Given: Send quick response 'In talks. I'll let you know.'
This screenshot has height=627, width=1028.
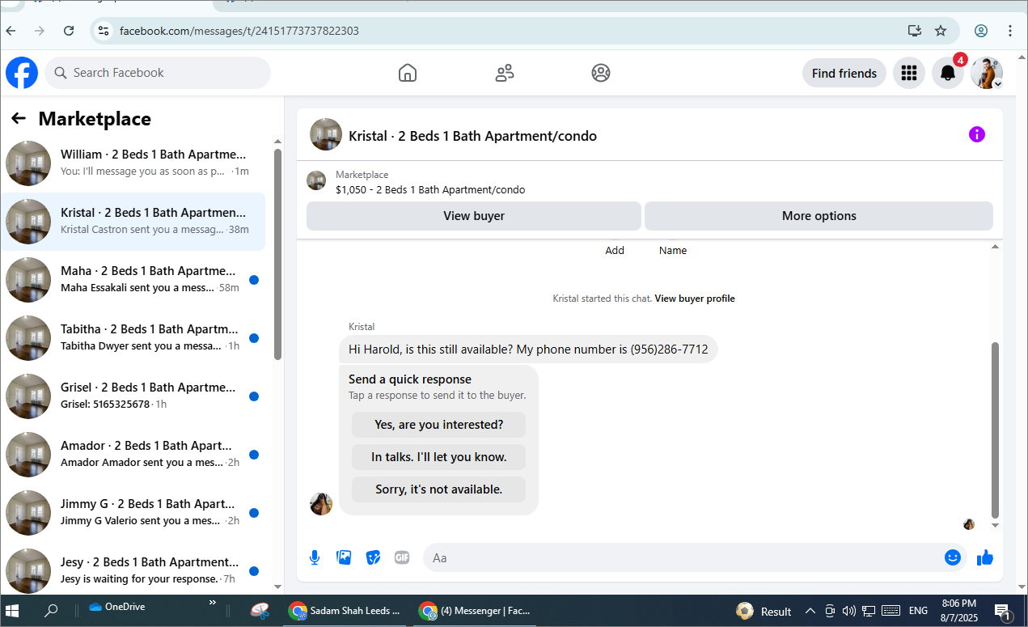Looking at the screenshot, I should coord(438,457).
